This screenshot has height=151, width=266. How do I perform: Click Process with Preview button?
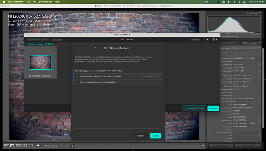[x=194, y=108]
